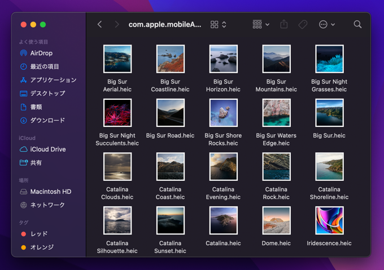Expand the action menu chevron
384x270 pixels.
point(333,24)
